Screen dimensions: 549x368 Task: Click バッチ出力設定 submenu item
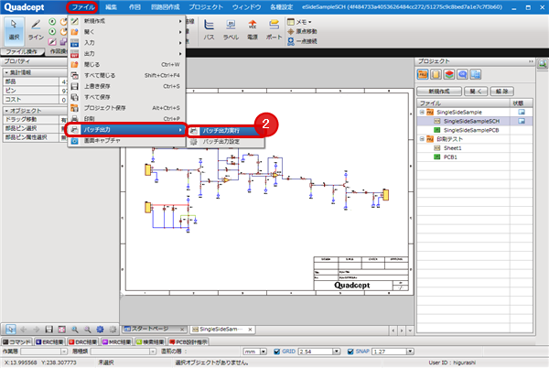225,142
